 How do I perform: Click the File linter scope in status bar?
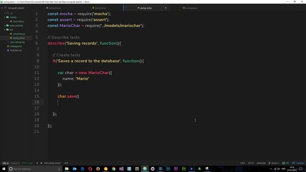point(5,163)
